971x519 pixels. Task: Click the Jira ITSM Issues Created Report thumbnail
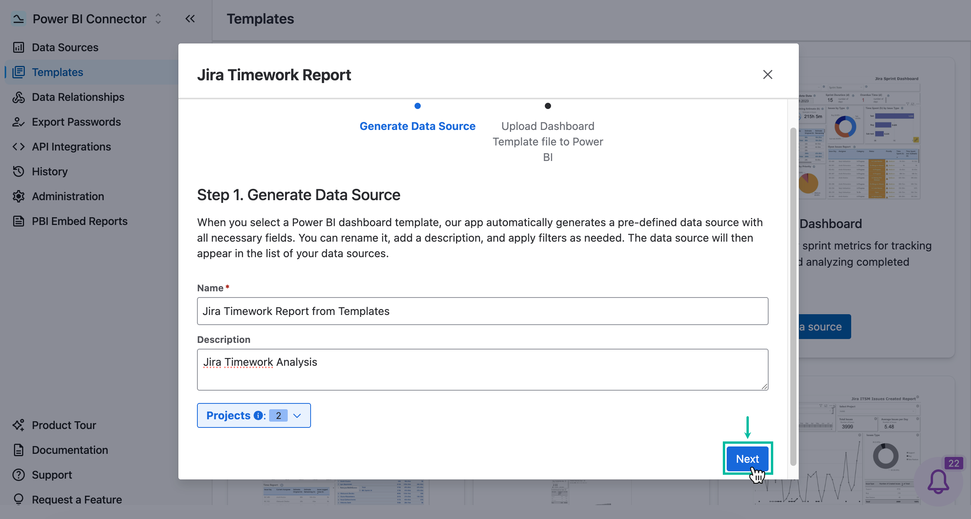pyautogui.click(x=859, y=449)
